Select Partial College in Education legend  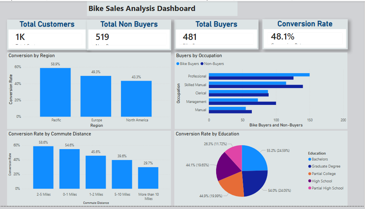tap(322, 174)
